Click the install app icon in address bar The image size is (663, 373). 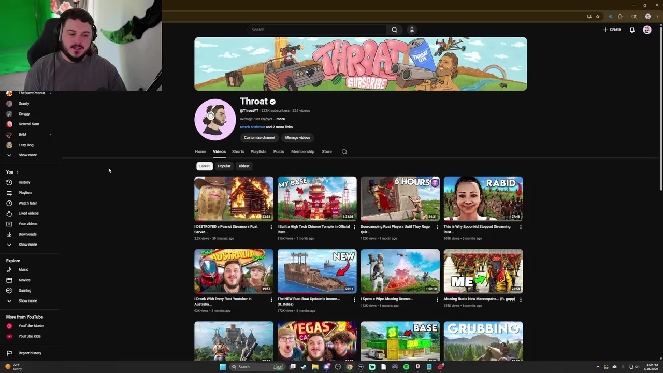coord(589,17)
